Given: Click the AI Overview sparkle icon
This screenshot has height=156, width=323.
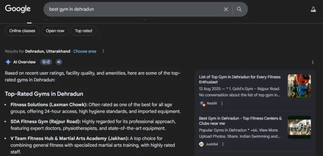Looking at the screenshot, I should click(8, 62).
